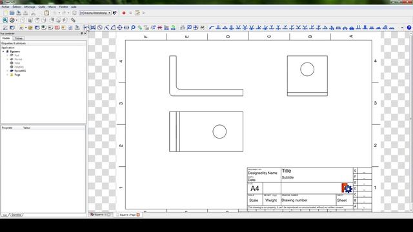Open the Outils menu
Image resolution: width=413 pixels, height=232 pixels.
(41, 7)
